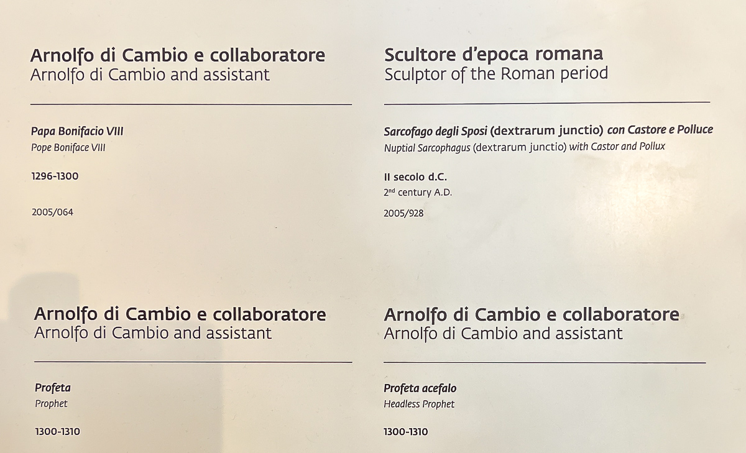Click the inventory number '2005/928'

click(x=403, y=214)
